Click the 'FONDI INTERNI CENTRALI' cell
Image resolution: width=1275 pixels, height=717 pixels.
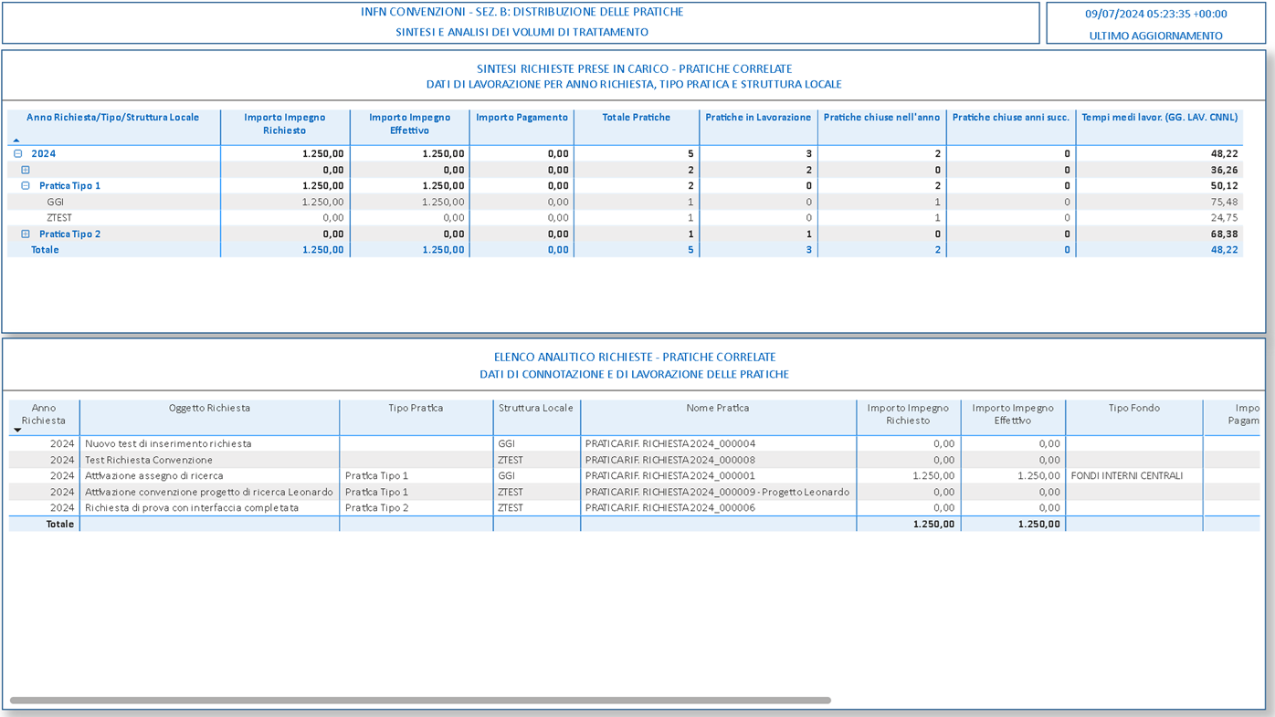tap(1126, 476)
